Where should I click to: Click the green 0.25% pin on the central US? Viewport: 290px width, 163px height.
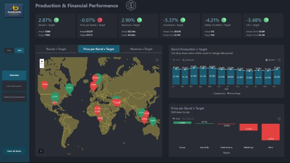click(55, 97)
